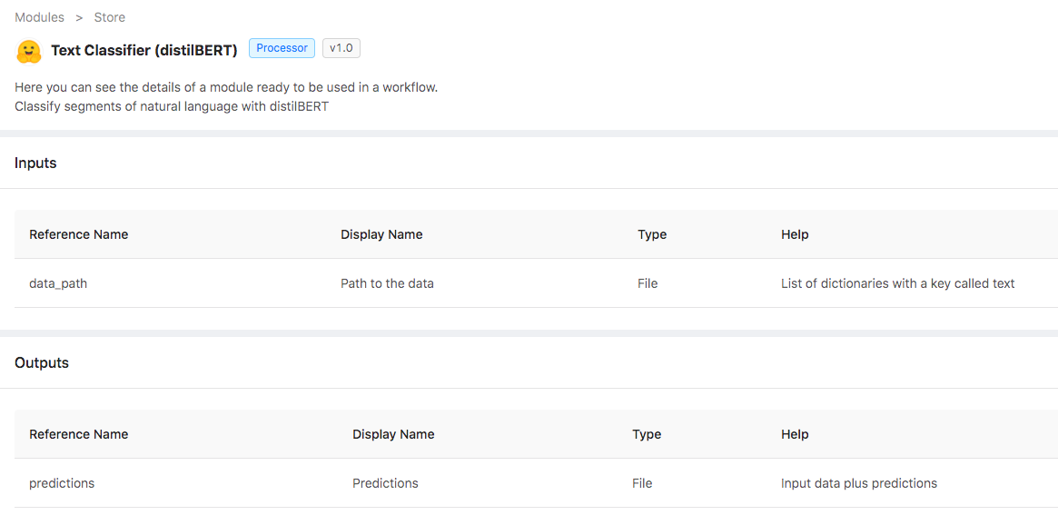
Task: Click 'Input data plus predictions' help text
Action: point(858,483)
